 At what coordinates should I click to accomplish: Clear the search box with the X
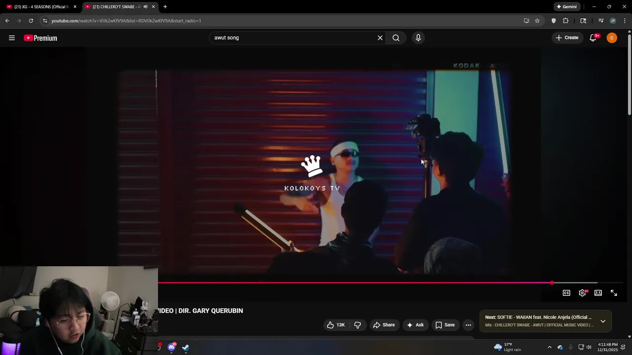380,38
